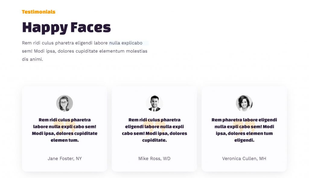Select Veronica Cullen's testimonial quote text
The height and width of the screenshot is (178, 309).
coord(244,130)
